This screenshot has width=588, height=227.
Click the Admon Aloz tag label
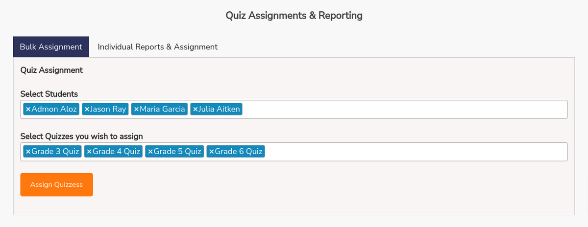click(54, 109)
